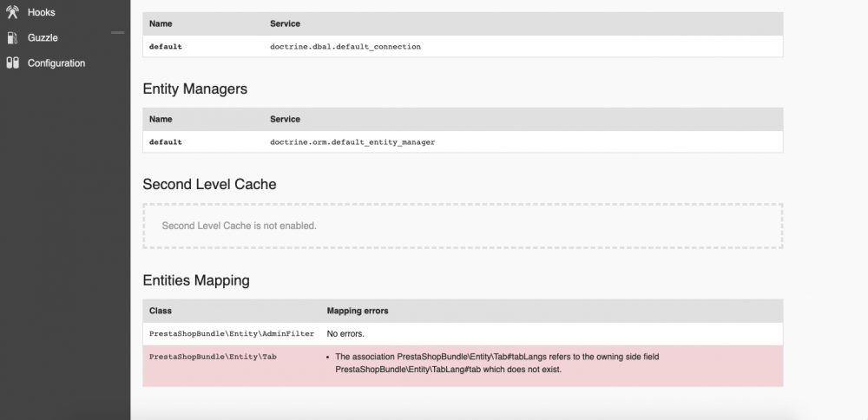Click the Guzzle fuel pump icon
Viewport: 868px width, 420px height.
(x=12, y=38)
